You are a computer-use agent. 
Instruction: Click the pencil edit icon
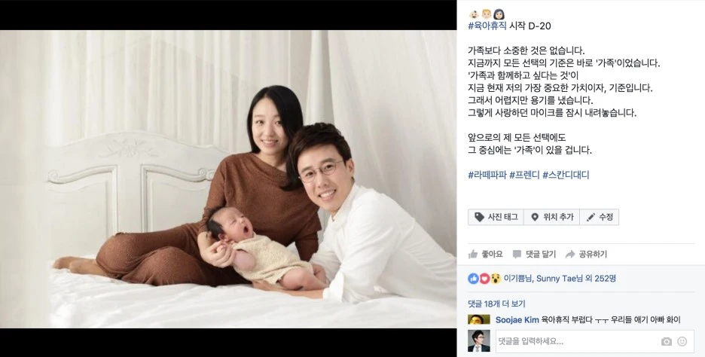591,217
